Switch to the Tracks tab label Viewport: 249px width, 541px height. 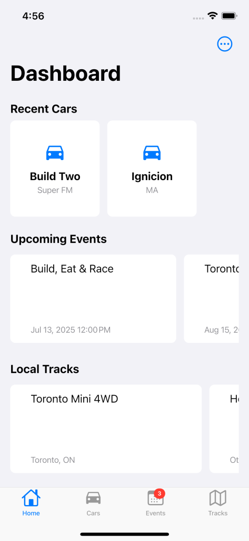[x=218, y=513]
